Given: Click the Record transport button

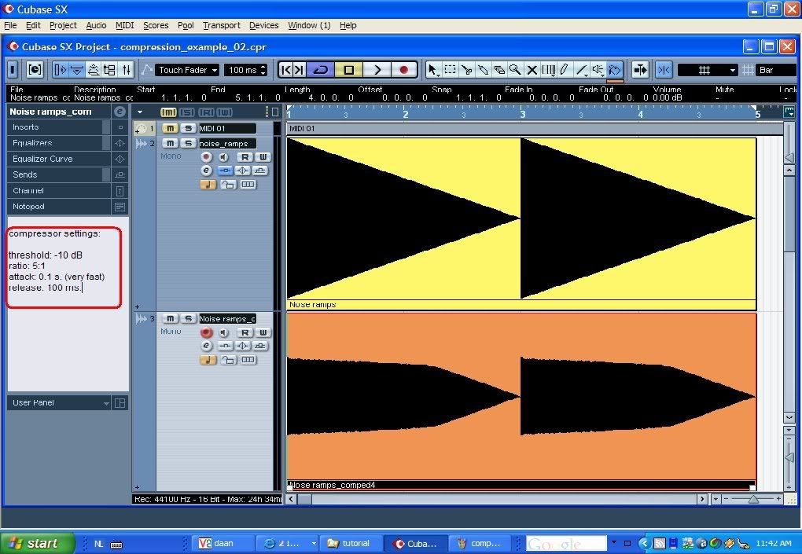Looking at the screenshot, I should [x=404, y=69].
